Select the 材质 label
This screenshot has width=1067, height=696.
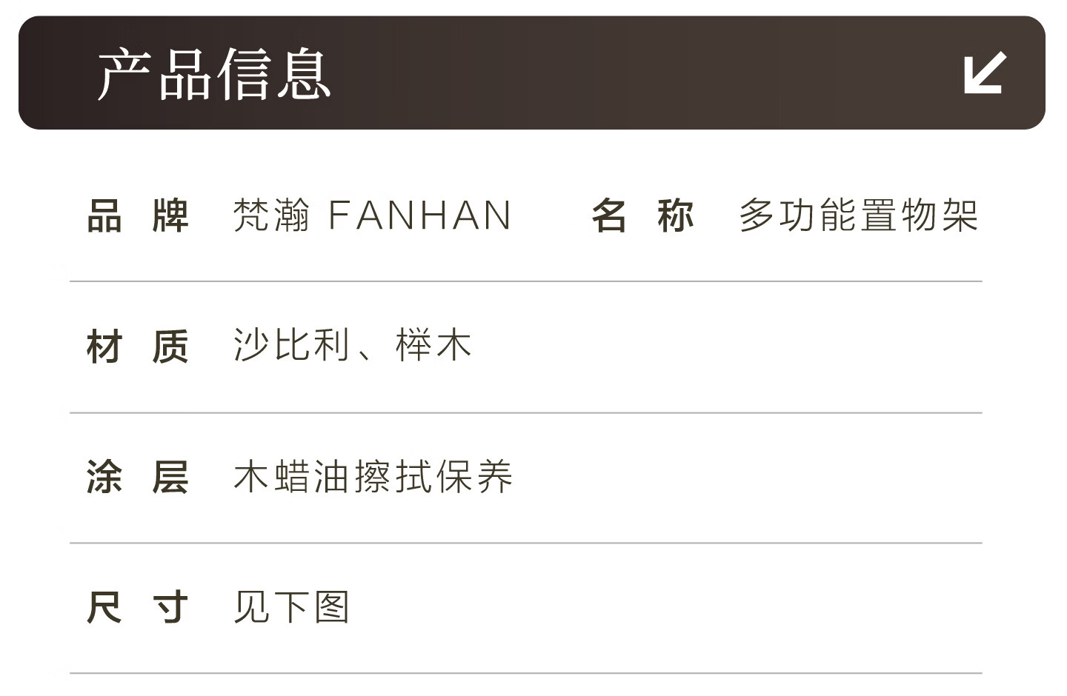(138, 347)
